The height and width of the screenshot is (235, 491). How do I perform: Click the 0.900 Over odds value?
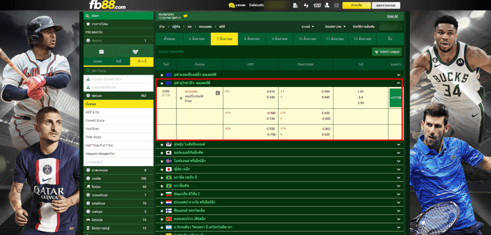(326, 91)
